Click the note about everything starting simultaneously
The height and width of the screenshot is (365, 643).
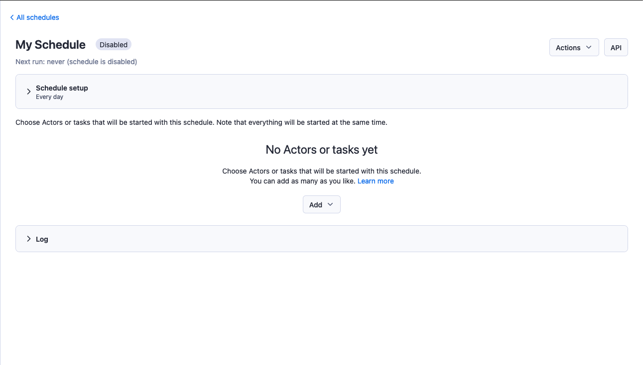pyautogui.click(x=201, y=122)
